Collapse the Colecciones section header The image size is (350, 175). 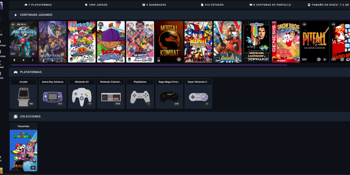[x=30, y=116]
